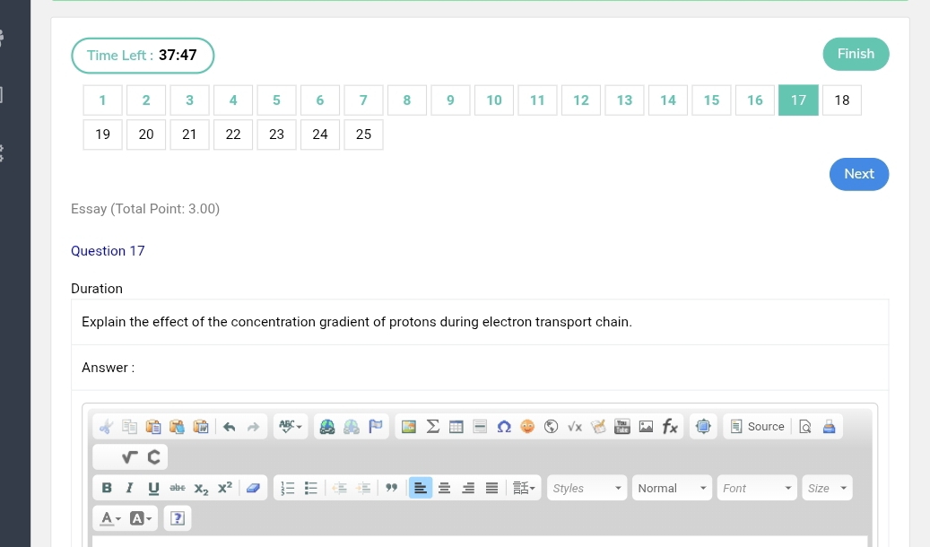The width and height of the screenshot is (930, 547).
Task: Undo the last edit with the undo arrow
Action: point(229,426)
